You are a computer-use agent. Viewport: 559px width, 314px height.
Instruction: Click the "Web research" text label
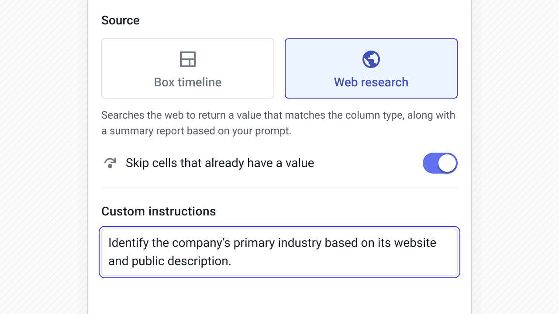pyautogui.click(x=371, y=82)
